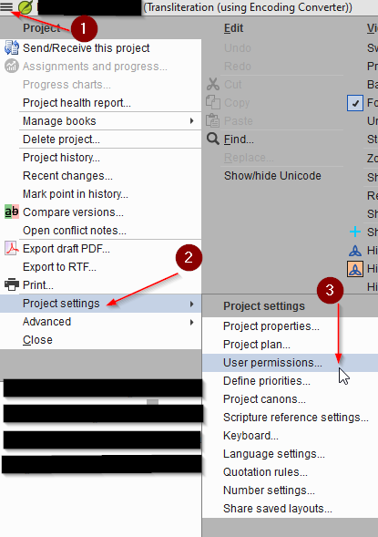
Task: Choose Language settings... from submenu
Action: (x=274, y=454)
